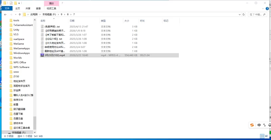The image size is (271, 140).
Task: Click 此电脑 in the address breadcrumb
Action: pyautogui.click(x=34, y=15)
